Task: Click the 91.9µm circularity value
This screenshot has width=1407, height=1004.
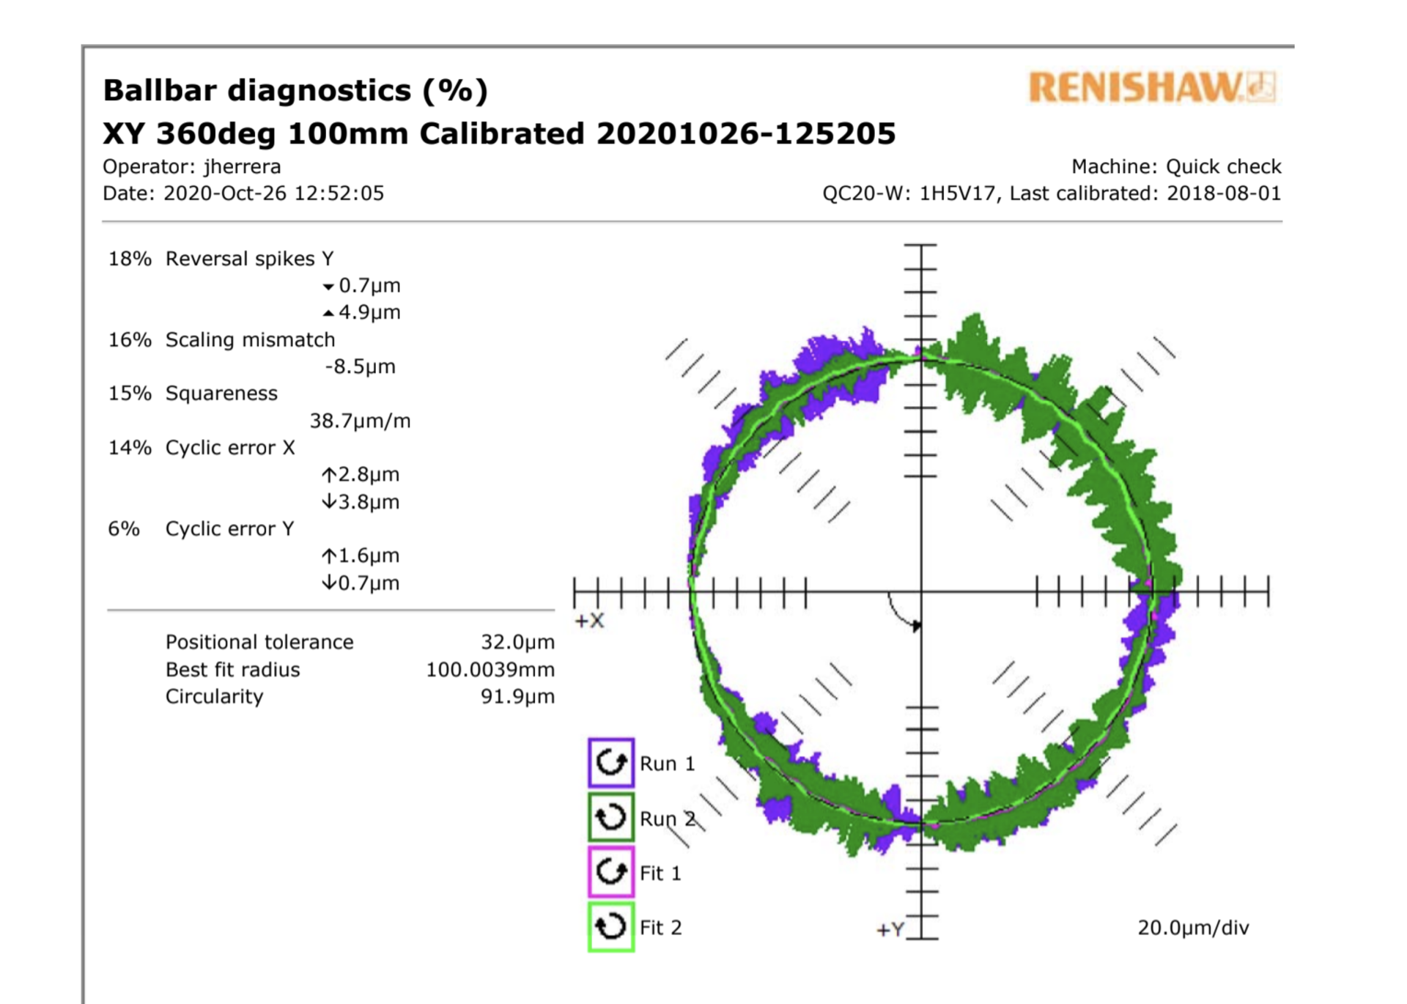Action: [517, 697]
